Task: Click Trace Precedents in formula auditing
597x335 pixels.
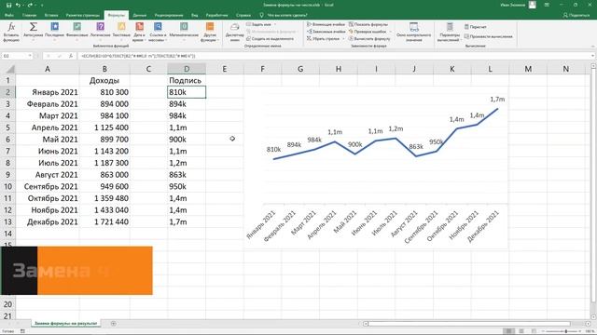Action: [x=326, y=24]
